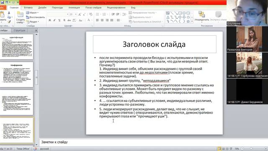Select the right arrow block shape

pos(180,17)
